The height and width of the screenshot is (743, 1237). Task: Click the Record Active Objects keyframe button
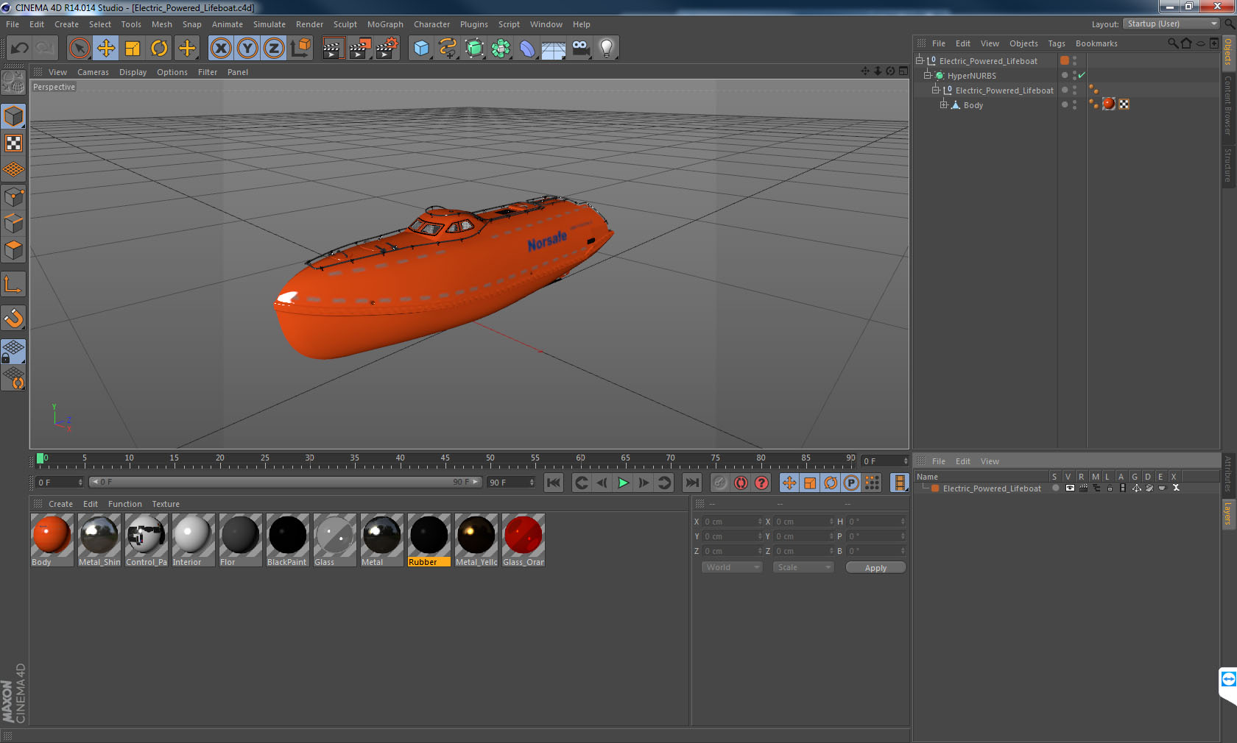point(720,483)
